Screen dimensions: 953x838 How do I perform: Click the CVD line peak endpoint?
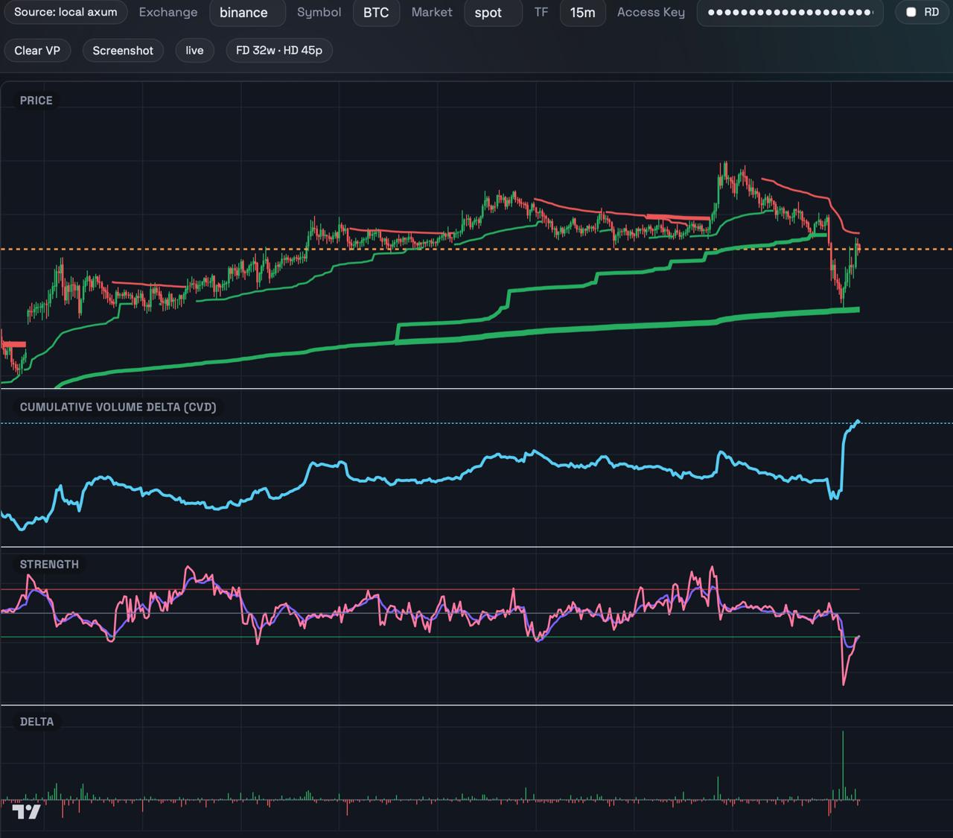tap(858, 422)
